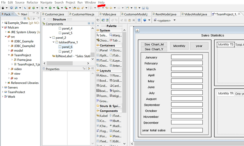244x146 pixels.
Task: Open the Window menu
Action: click(x=90, y=3)
